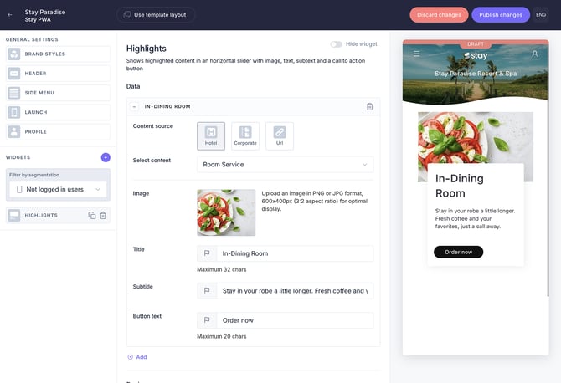This screenshot has width=561, height=383.
Task: Add a new widget with plus icon
Action: tap(106, 157)
